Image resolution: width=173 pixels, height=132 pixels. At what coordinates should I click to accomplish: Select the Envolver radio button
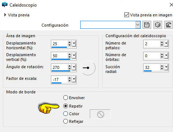pos(65,98)
